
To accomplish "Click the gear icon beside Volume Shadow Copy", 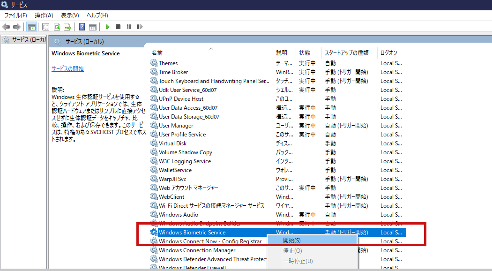I will [x=154, y=152].
